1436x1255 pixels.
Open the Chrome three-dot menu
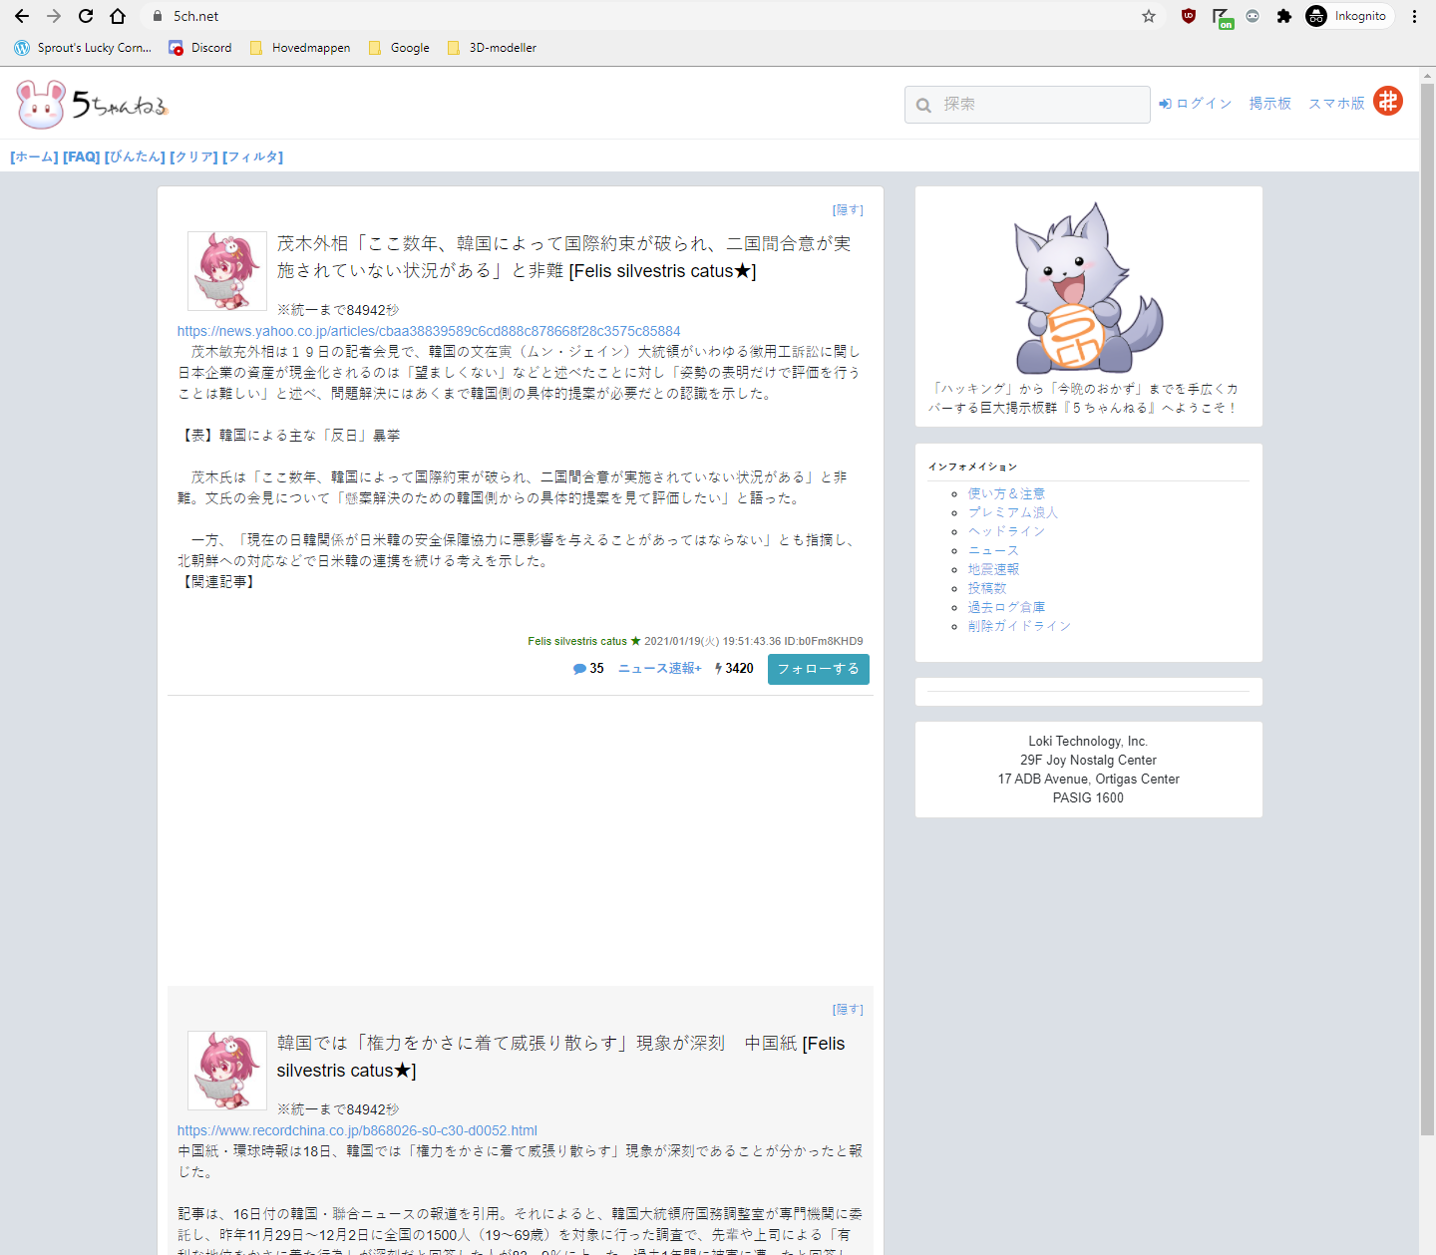coord(1415,16)
